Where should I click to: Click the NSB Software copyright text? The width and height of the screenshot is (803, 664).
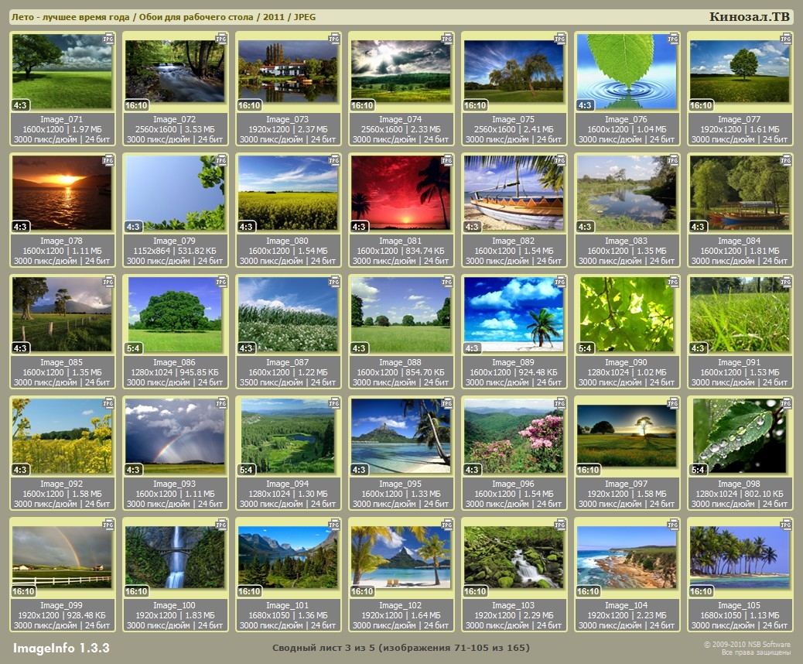point(747,644)
